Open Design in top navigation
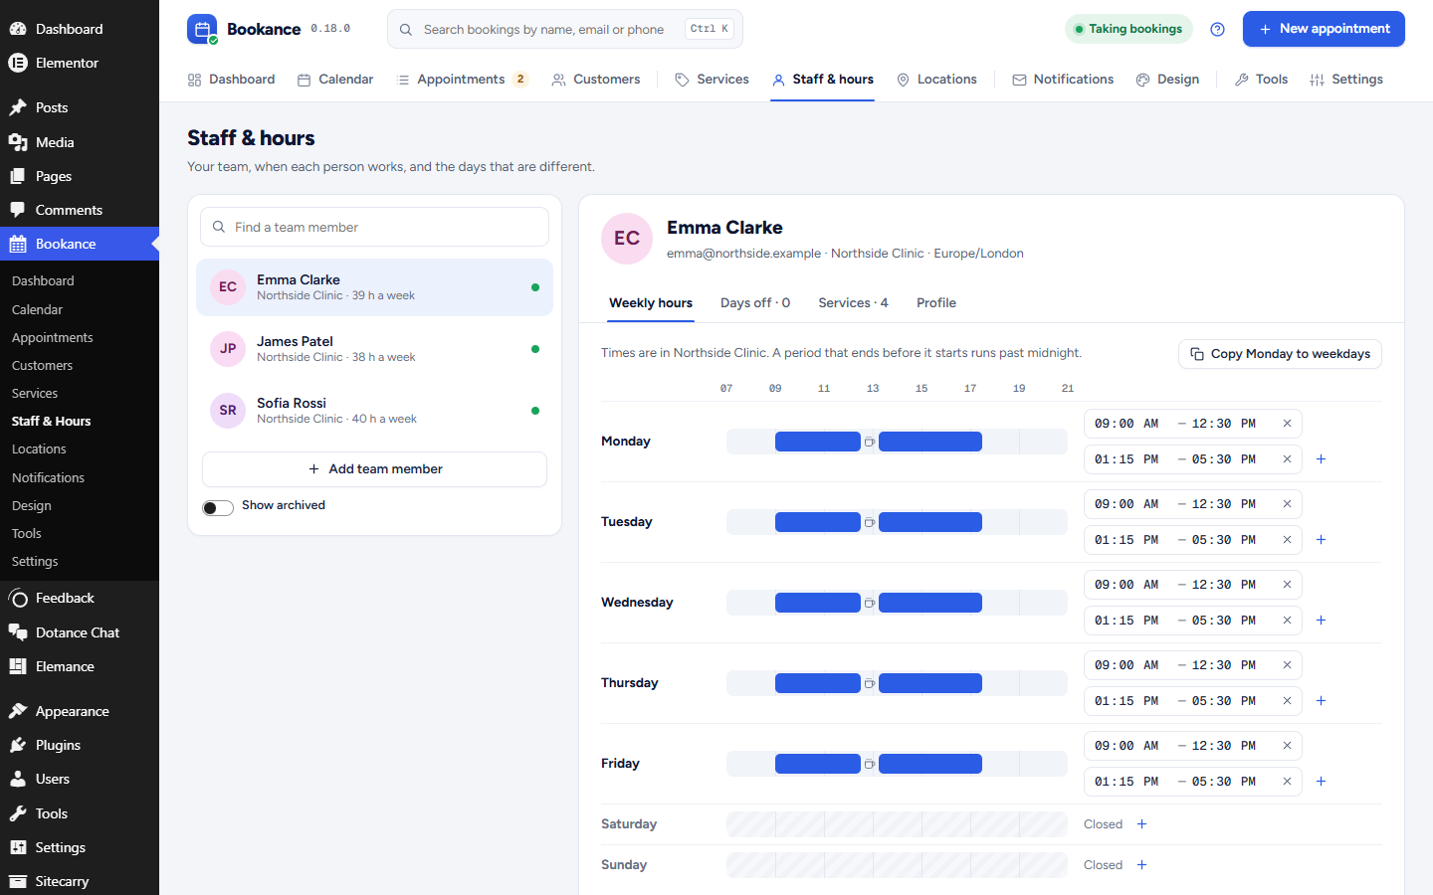Viewport: 1433px width, 895px height. pyautogui.click(x=1167, y=80)
